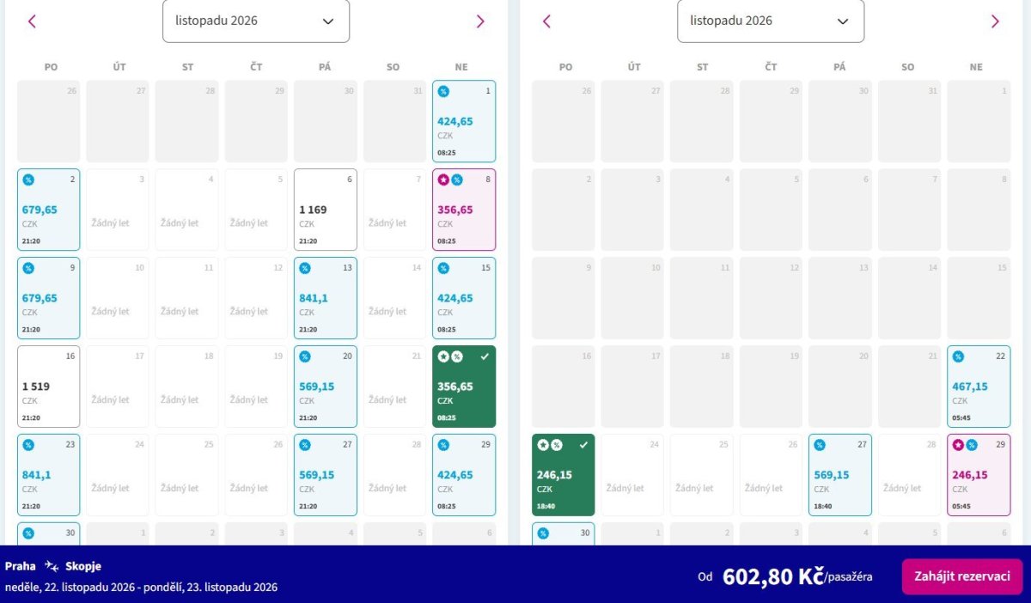This screenshot has width=1031, height=603.
Task: Go to previous month in return calendar
Action: 546,21
